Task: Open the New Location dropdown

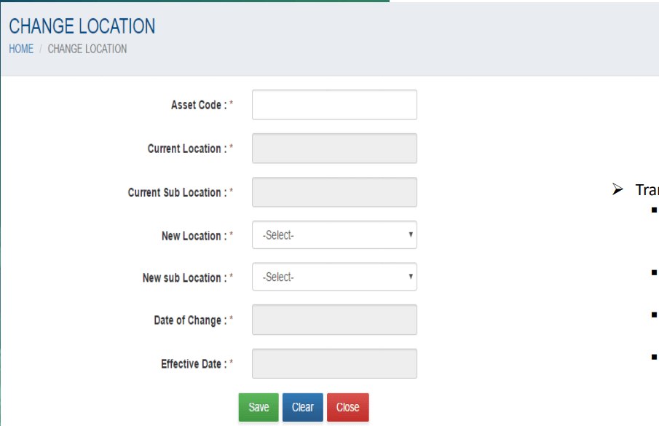Action: click(x=334, y=234)
